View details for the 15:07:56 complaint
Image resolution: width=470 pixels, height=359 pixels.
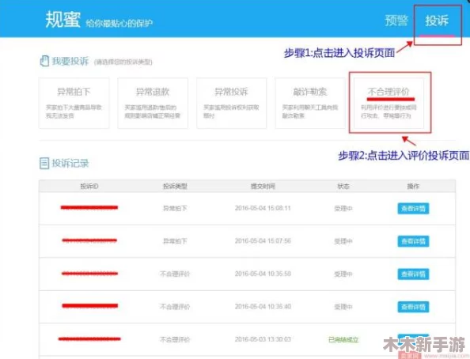click(413, 241)
